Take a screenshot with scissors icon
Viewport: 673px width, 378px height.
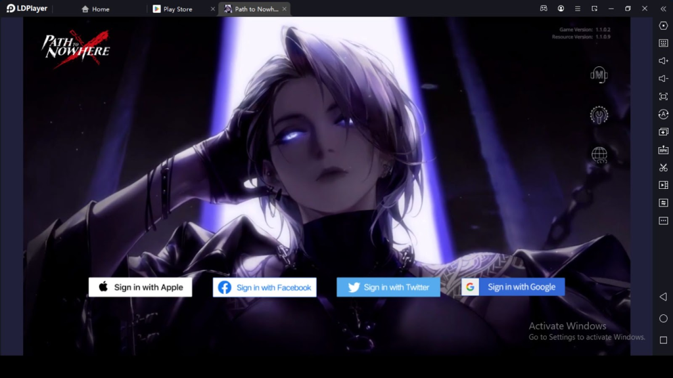(663, 167)
